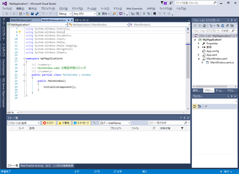239x174 pixels.
Task: Click the Save All toolbar icon
Action: tap(37, 14)
